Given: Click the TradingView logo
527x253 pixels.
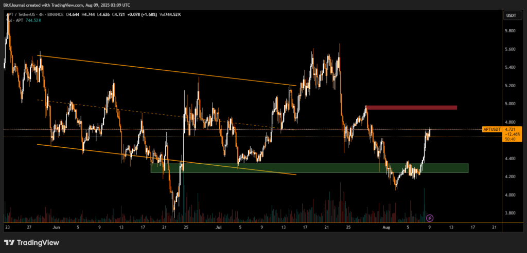Looking at the screenshot, I should coord(31,242).
